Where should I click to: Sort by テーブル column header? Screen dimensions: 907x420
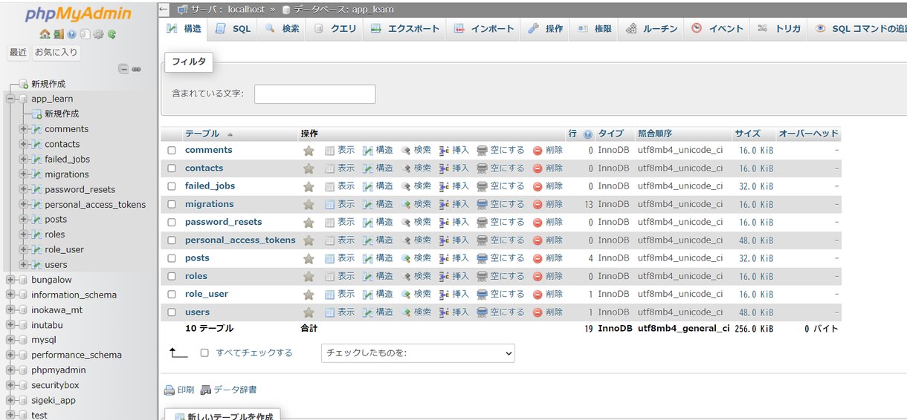point(202,134)
